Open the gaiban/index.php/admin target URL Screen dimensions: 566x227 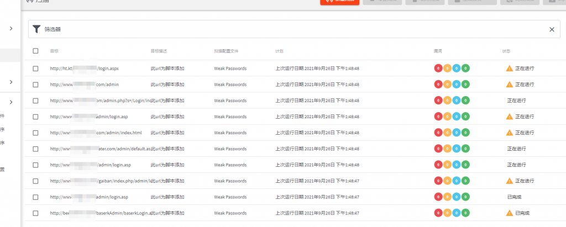coord(99,181)
